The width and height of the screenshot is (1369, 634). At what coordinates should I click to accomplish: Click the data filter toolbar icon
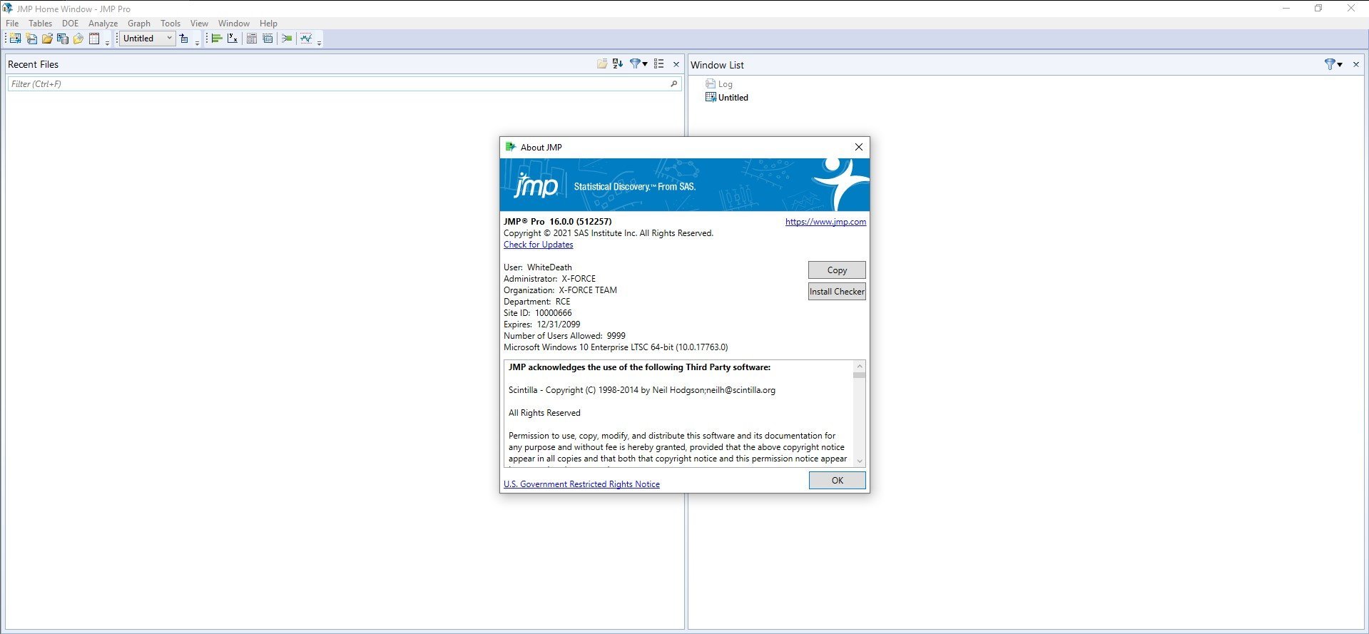tap(268, 39)
